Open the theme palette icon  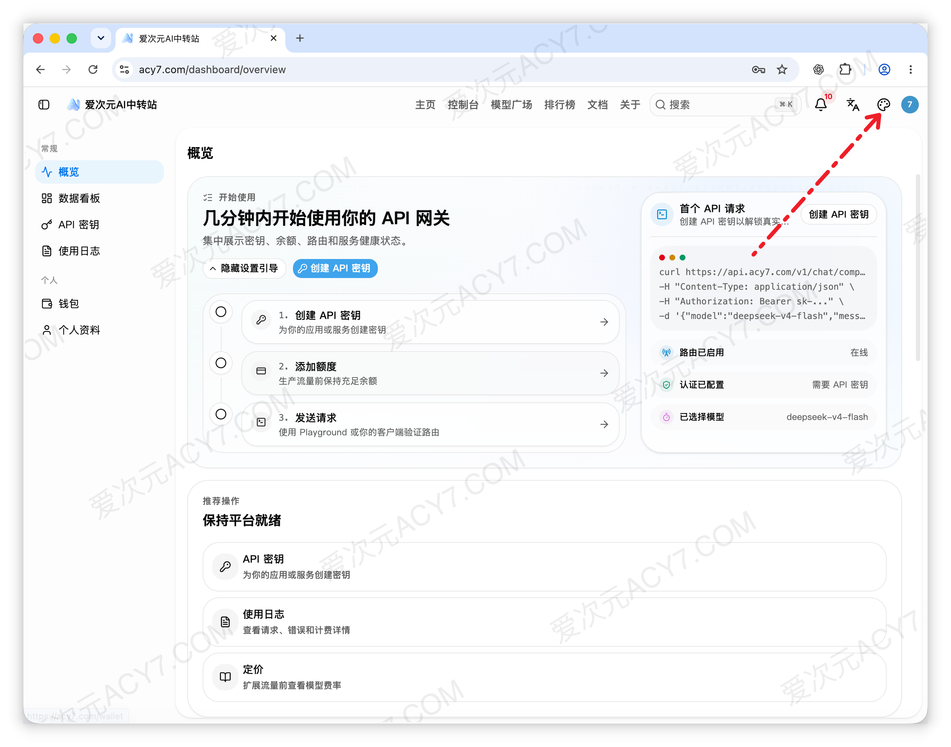click(884, 105)
